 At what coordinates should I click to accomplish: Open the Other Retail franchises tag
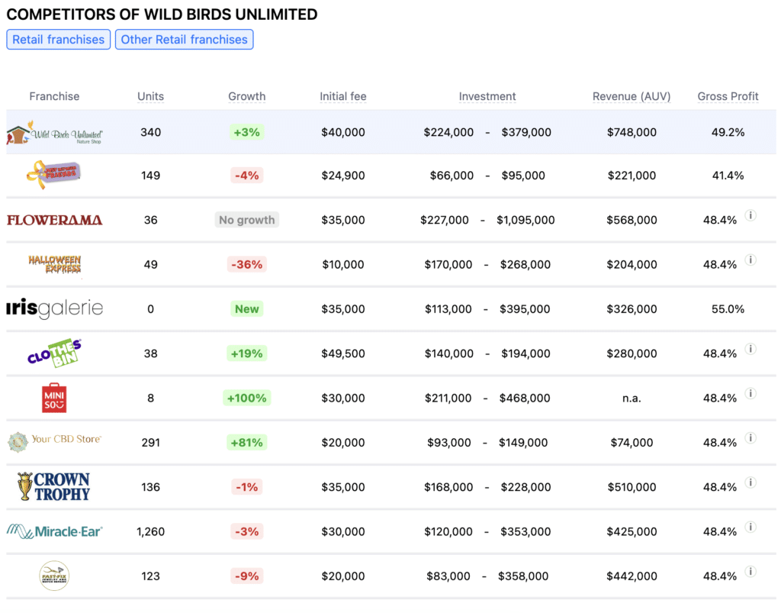pos(185,40)
